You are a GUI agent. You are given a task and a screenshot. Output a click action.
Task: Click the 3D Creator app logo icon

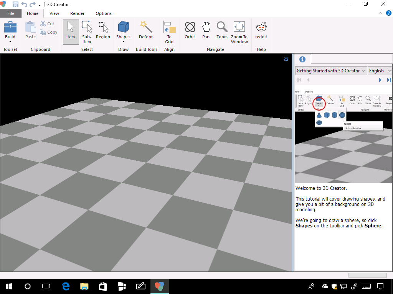tap(3, 4)
